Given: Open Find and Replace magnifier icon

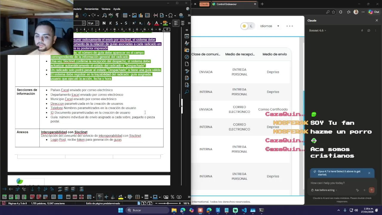Looking at the screenshot, I should point(104,16).
